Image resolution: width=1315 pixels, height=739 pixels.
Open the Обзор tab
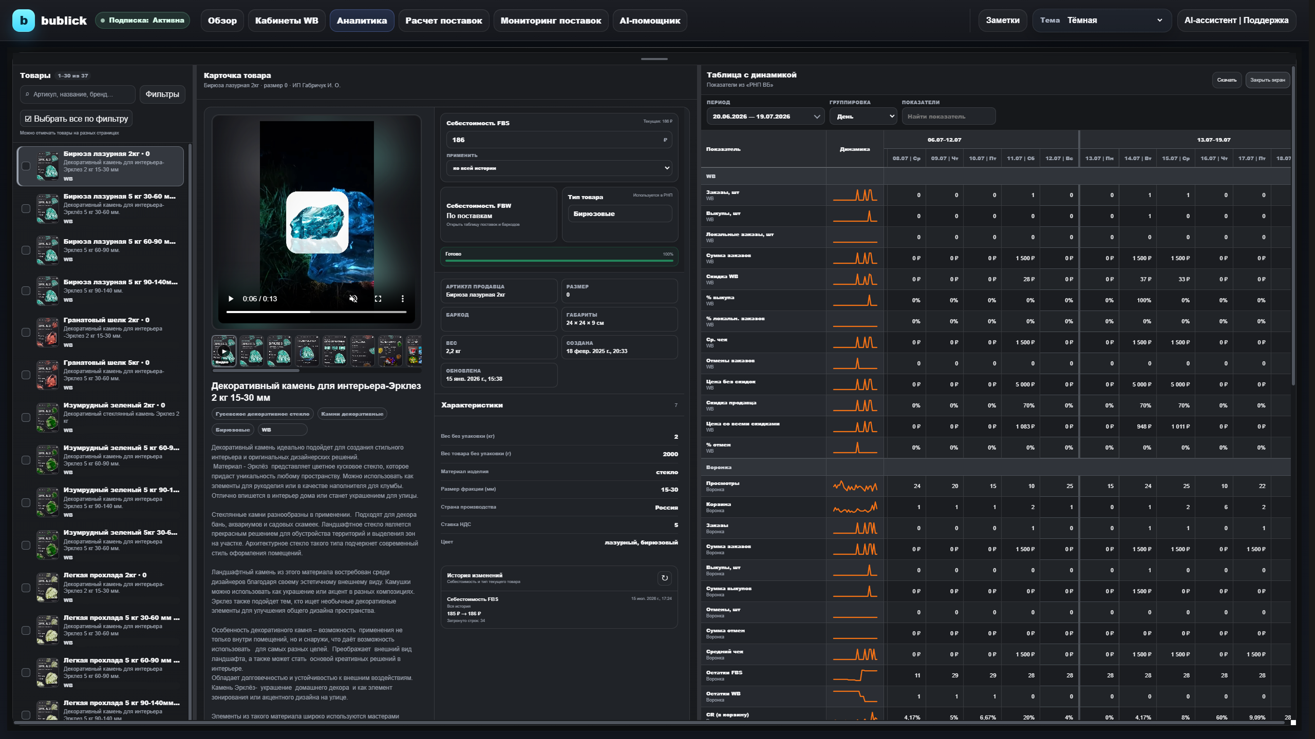tap(222, 21)
